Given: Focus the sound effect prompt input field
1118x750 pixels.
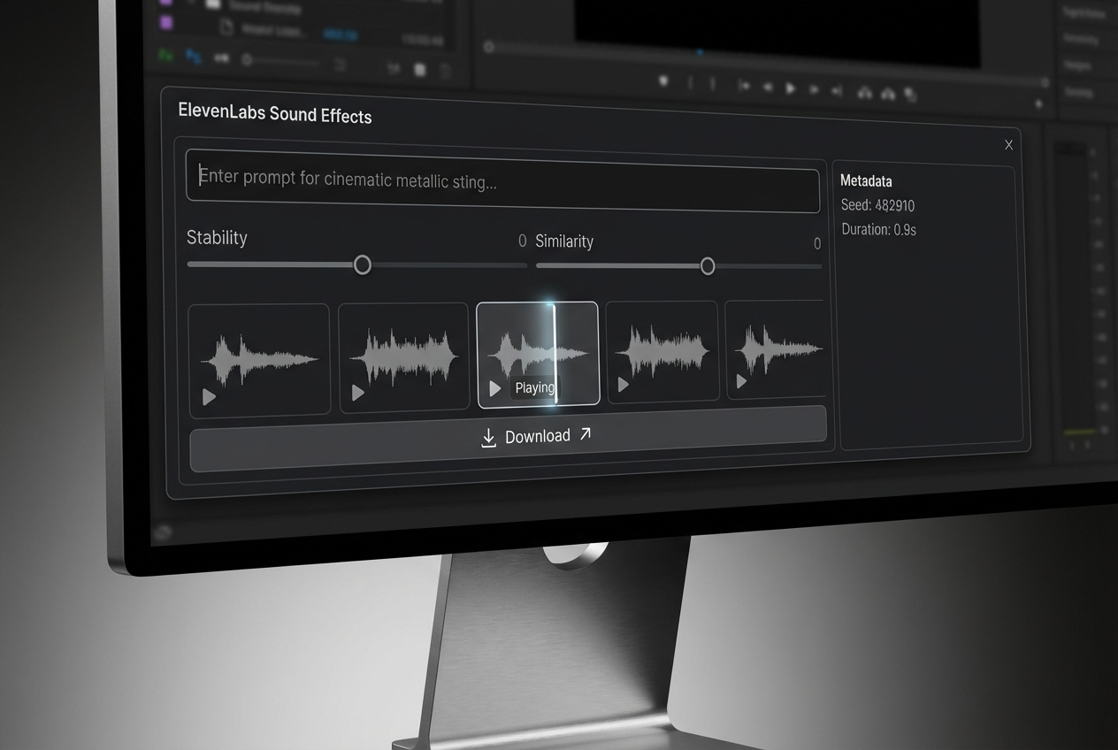Looking at the screenshot, I should click(x=502, y=180).
